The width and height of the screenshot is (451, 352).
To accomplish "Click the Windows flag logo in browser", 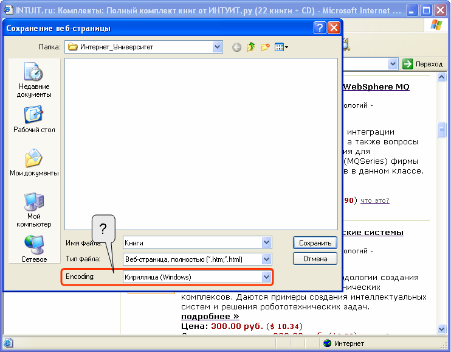I will (436, 25).
